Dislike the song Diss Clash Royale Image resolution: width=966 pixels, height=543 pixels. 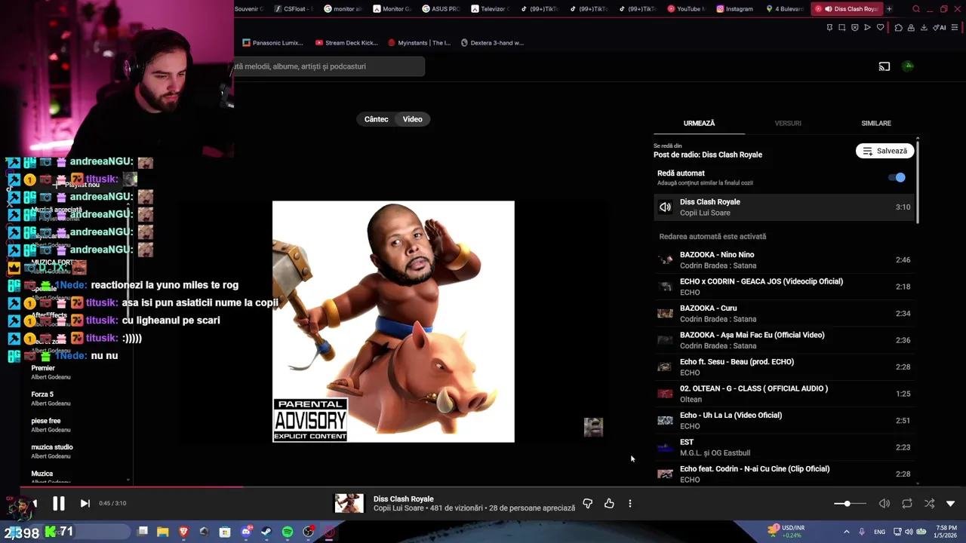coord(588,504)
